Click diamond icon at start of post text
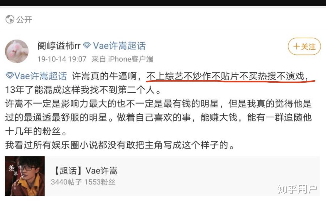The height and width of the screenshot is (201, 326). click(x=9, y=76)
